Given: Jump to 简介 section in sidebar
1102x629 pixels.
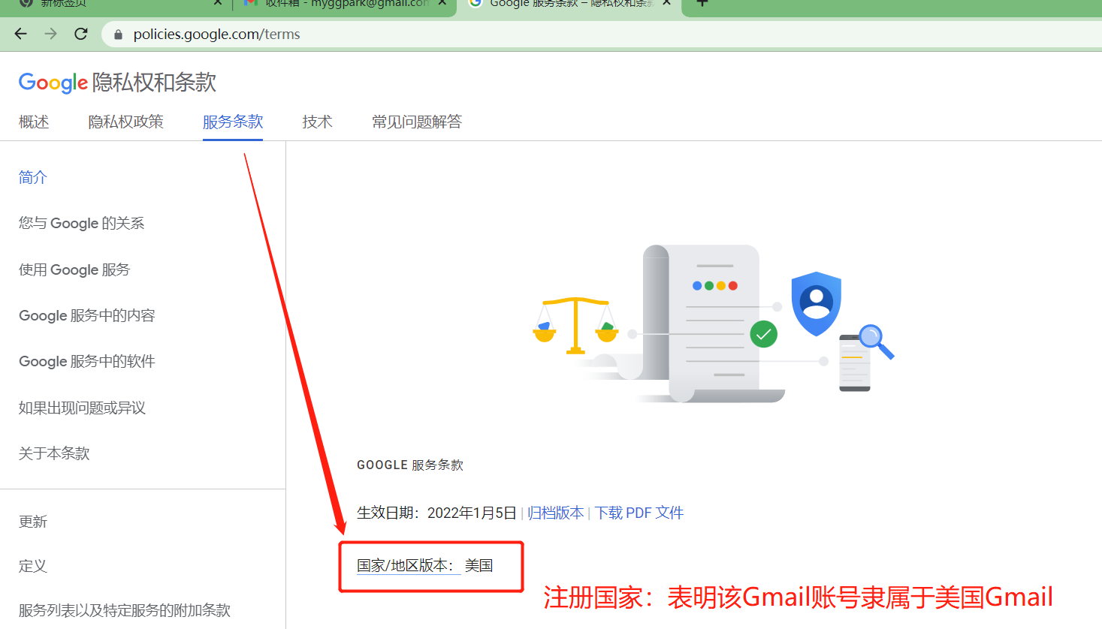Looking at the screenshot, I should click(x=33, y=177).
